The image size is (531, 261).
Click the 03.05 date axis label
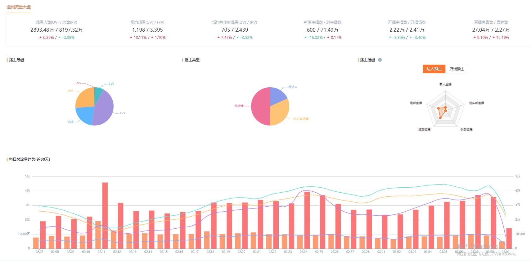tap(443, 252)
